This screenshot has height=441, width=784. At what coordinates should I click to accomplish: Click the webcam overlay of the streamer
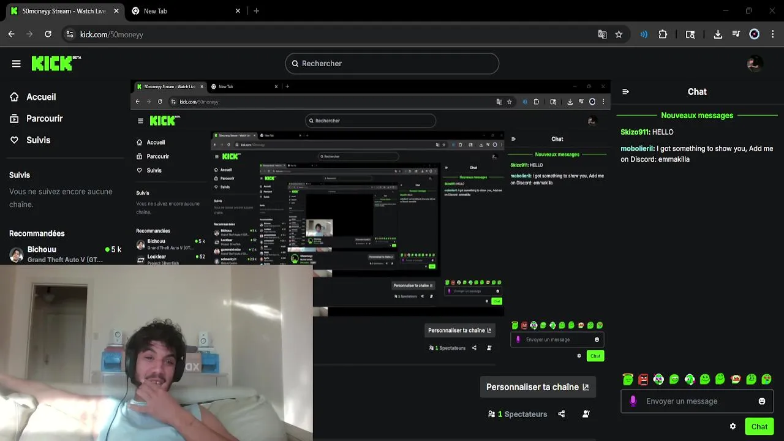coord(156,353)
